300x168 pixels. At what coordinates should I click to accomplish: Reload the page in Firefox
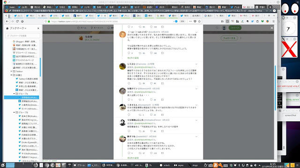[x=17, y=21]
